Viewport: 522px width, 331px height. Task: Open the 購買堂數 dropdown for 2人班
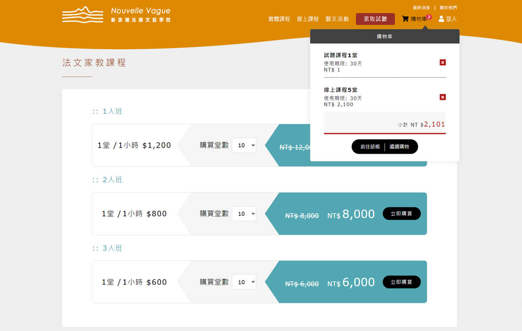click(244, 214)
